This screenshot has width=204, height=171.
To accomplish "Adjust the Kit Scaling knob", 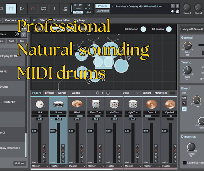I will coord(169,29).
